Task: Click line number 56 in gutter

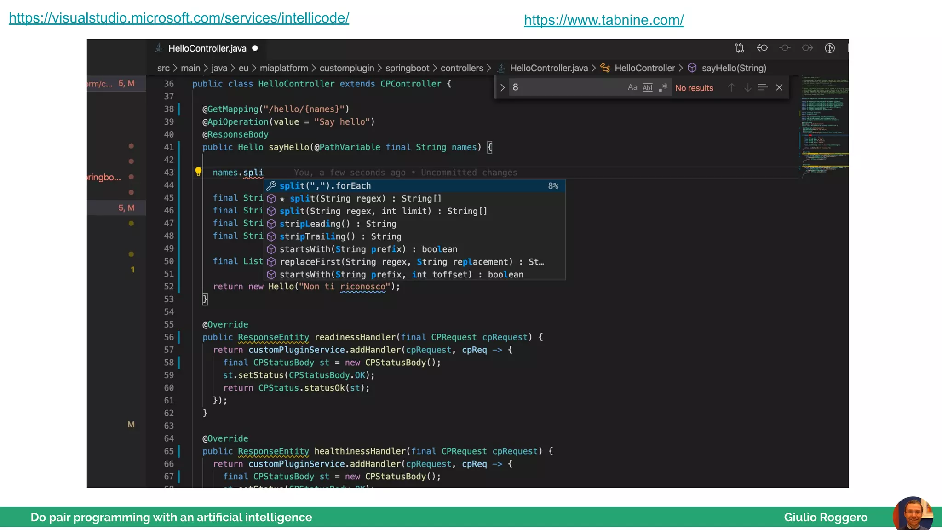Action: [169, 337]
